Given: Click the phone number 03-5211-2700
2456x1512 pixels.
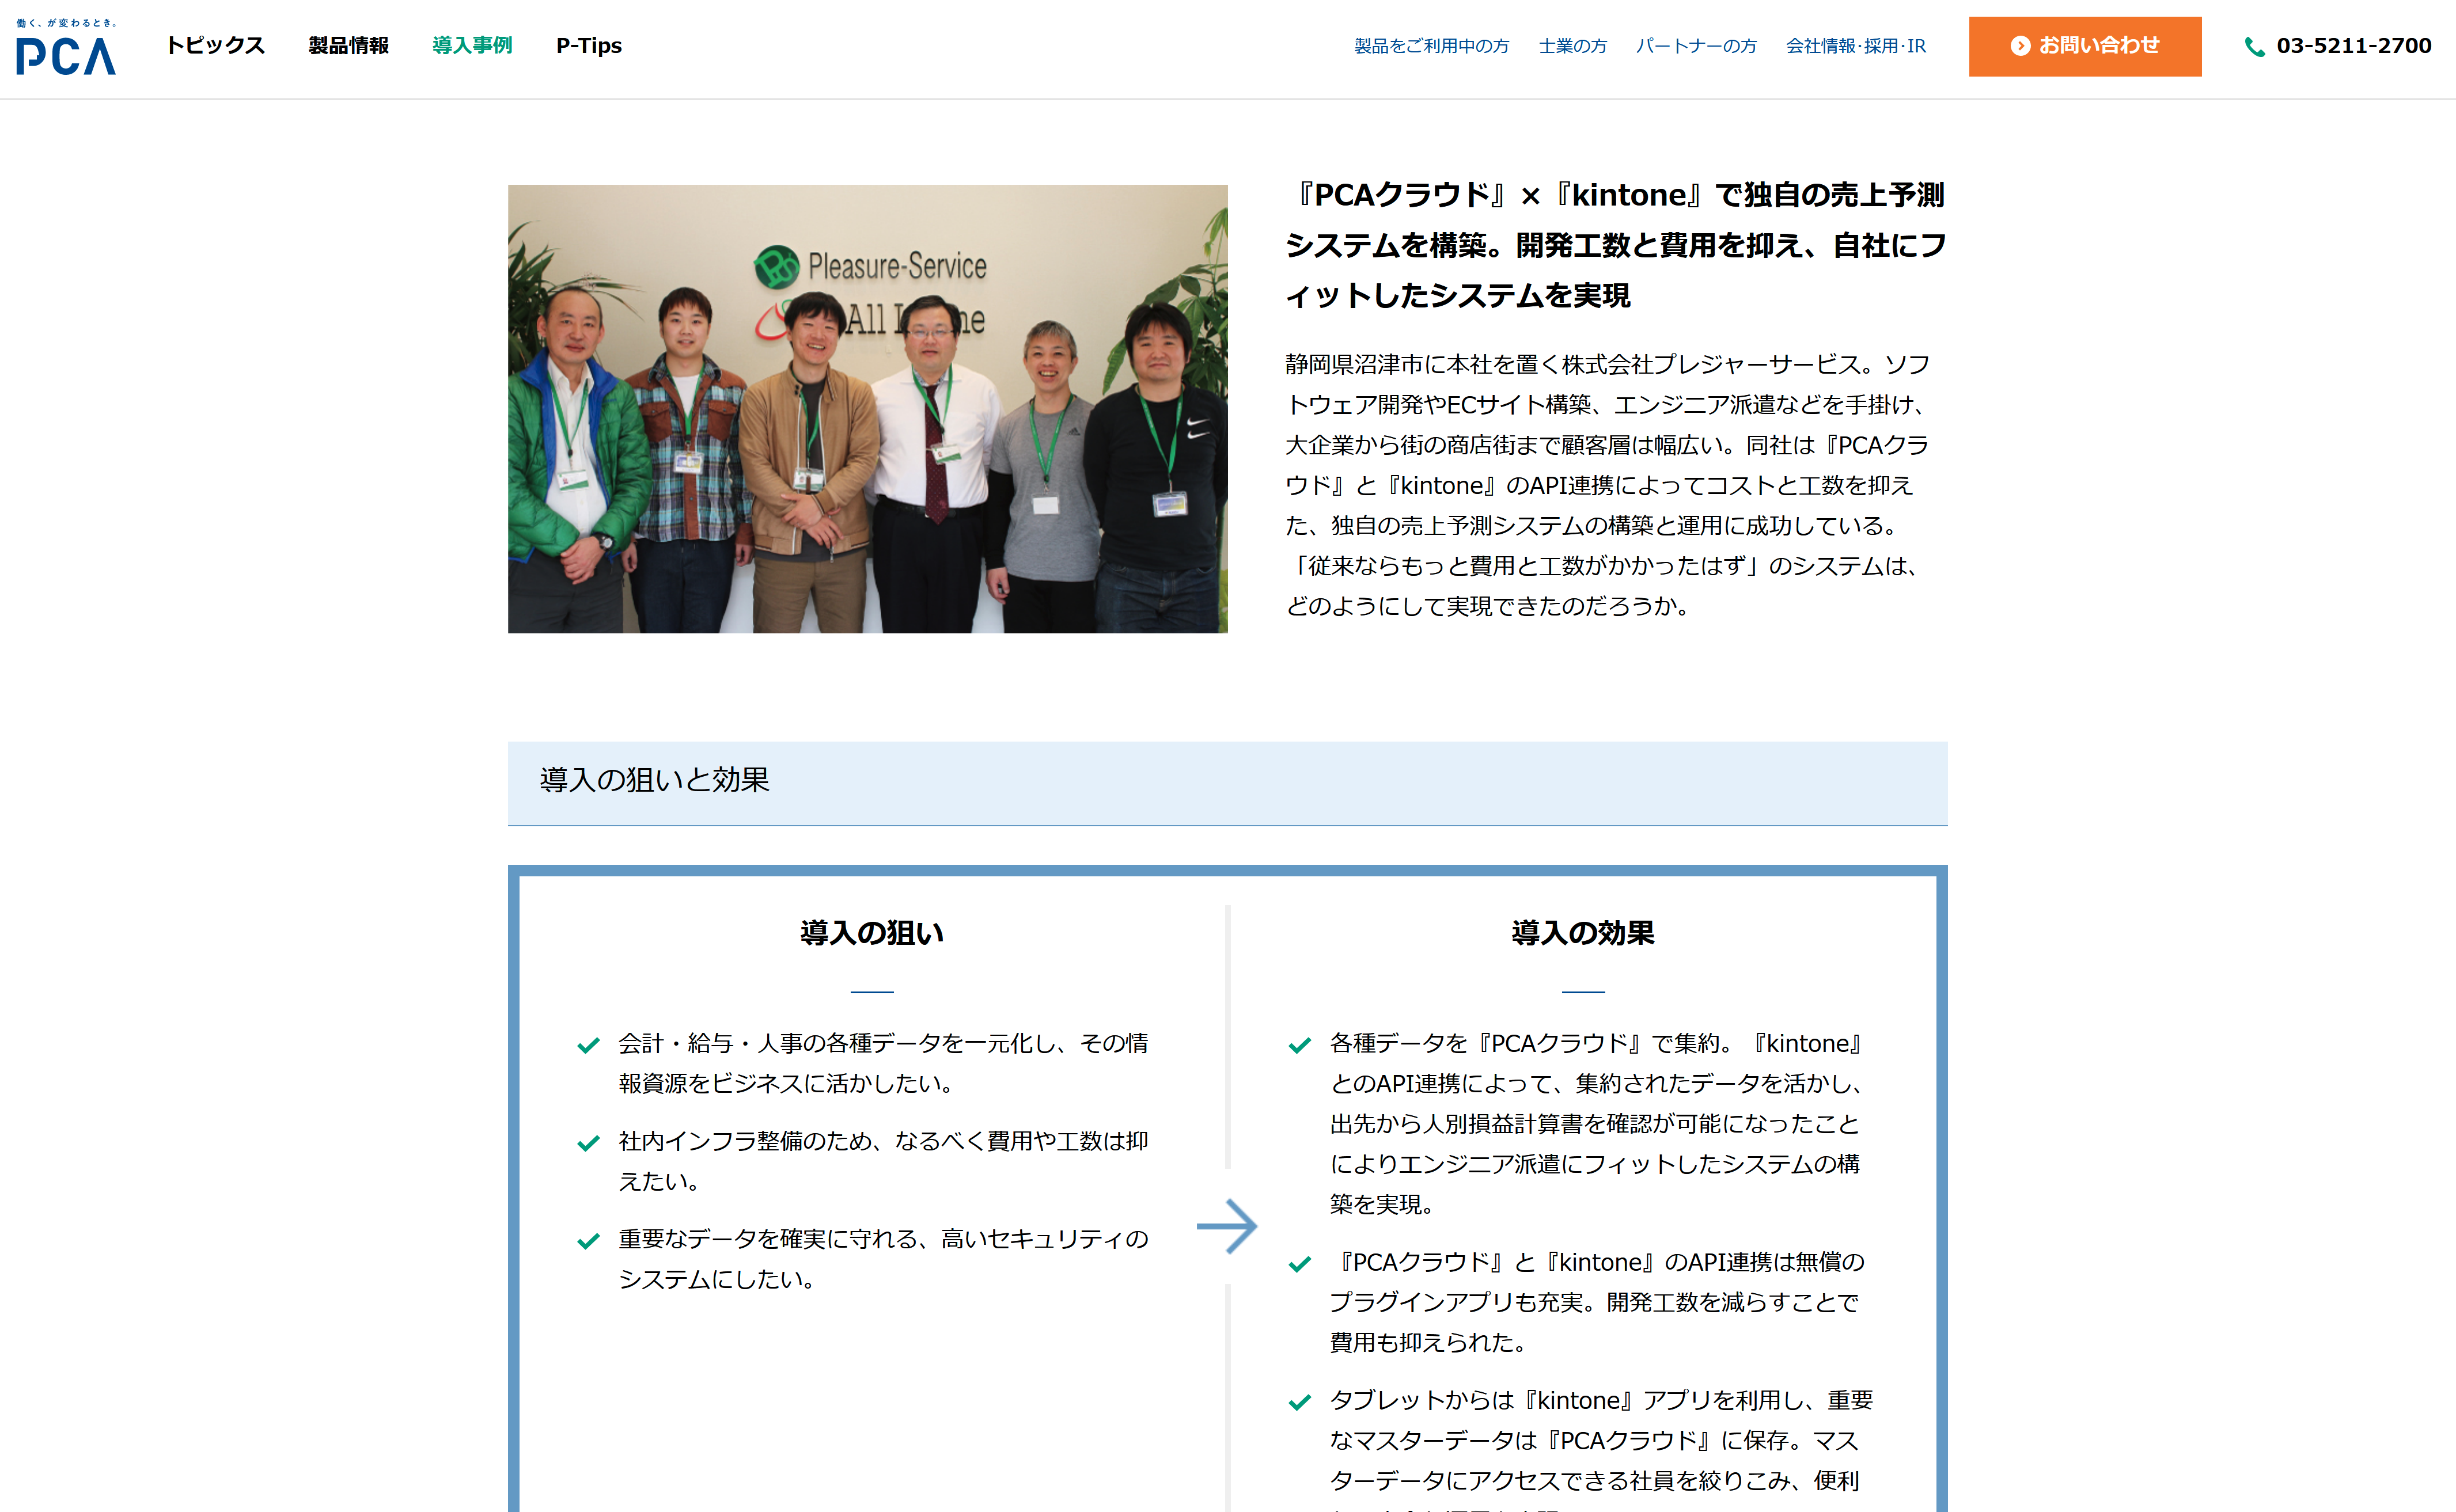Looking at the screenshot, I should click(x=2353, y=46).
